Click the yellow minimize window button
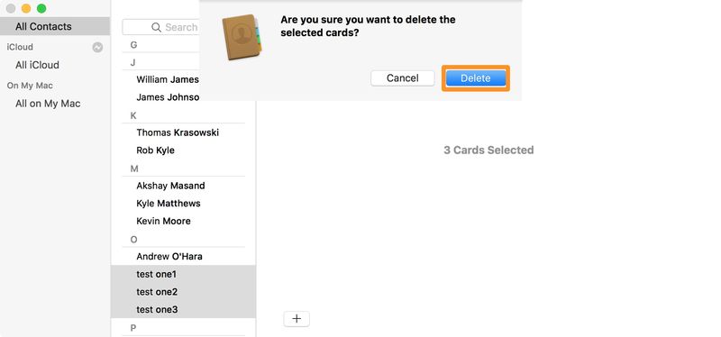 pos(26,8)
